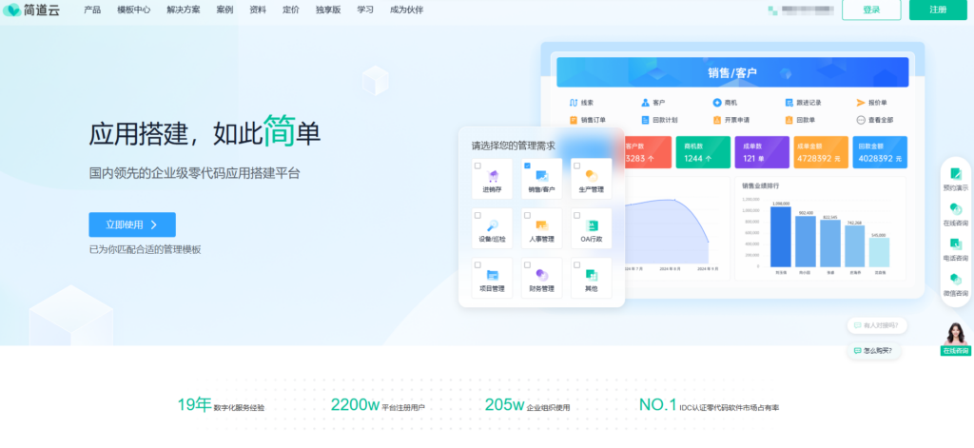Click the 商机 icon in sales panel
Screen dimensions: 974x448
click(x=716, y=103)
